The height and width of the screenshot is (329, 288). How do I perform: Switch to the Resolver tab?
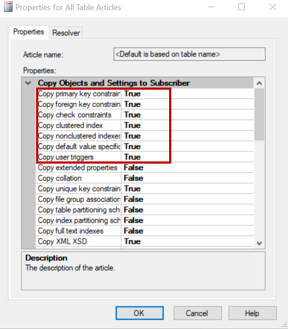[x=66, y=33]
